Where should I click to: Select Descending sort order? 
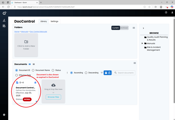pyautogui.click(x=86, y=73)
